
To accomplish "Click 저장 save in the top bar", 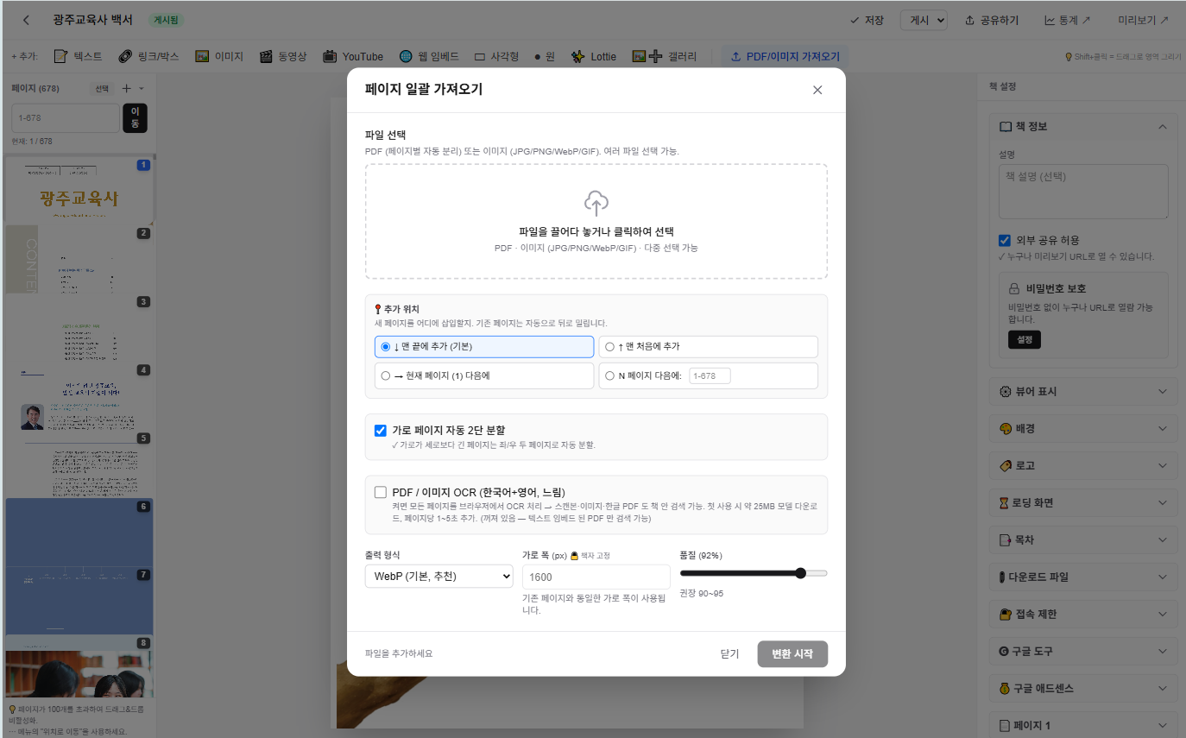I will pyautogui.click(x=867, y=20).
